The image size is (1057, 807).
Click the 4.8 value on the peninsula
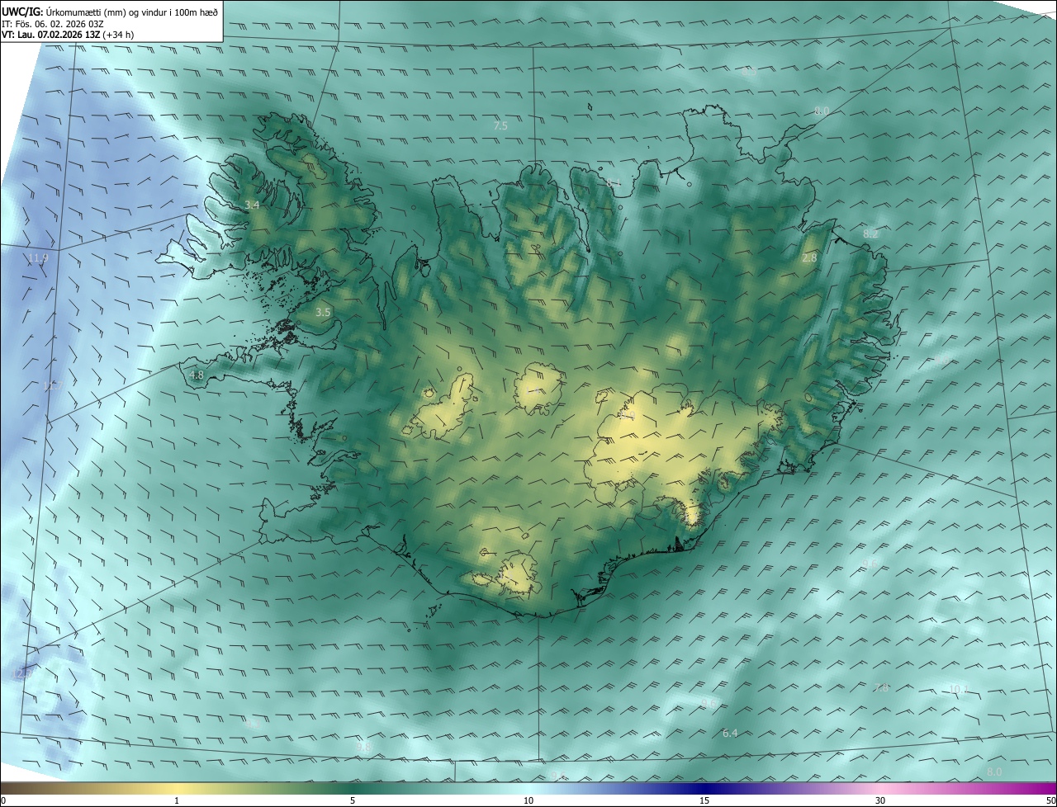click(x=197, y=375)
